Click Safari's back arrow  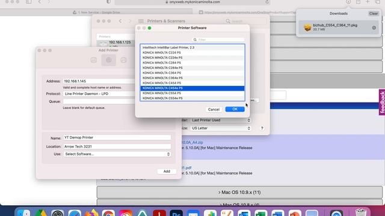(40, 2)
